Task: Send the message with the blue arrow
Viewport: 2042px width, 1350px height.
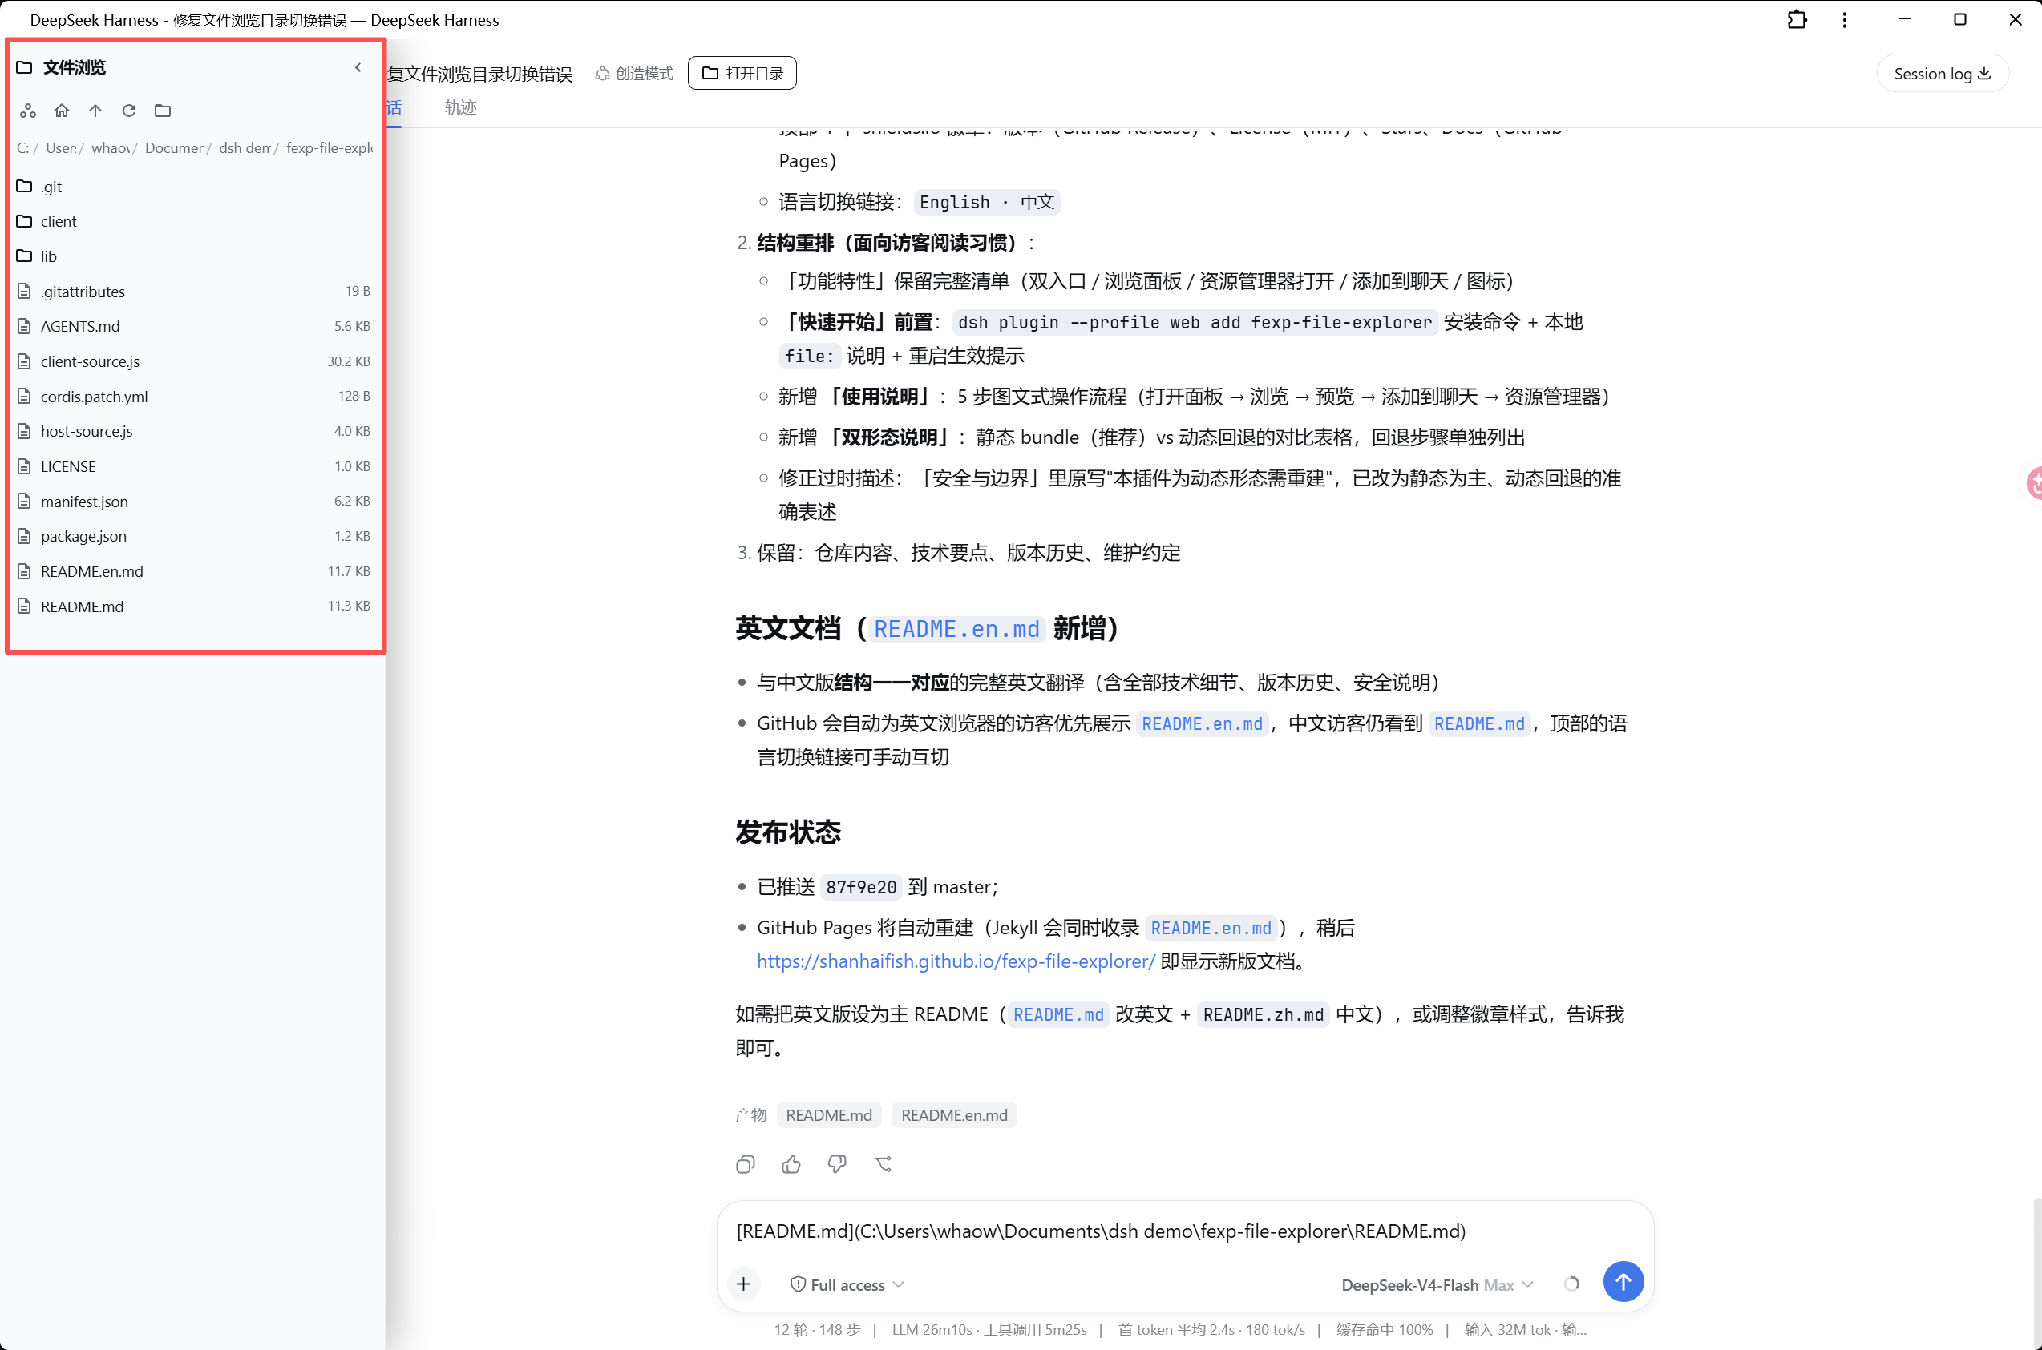Action: tap(1623, 1282)
